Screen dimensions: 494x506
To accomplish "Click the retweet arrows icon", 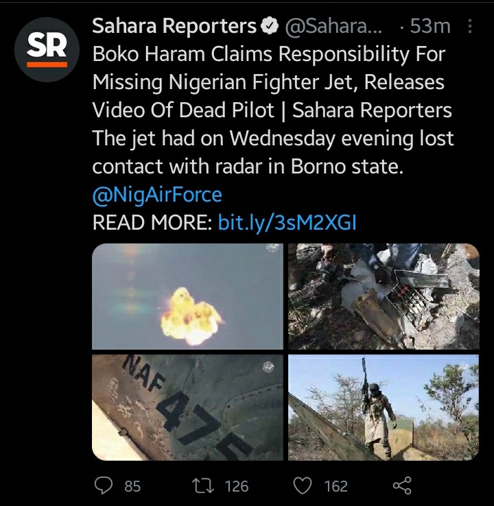I will point(203,485).
